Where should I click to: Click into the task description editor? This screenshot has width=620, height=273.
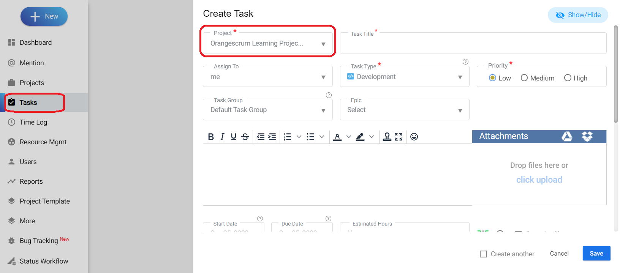point(337,175)
